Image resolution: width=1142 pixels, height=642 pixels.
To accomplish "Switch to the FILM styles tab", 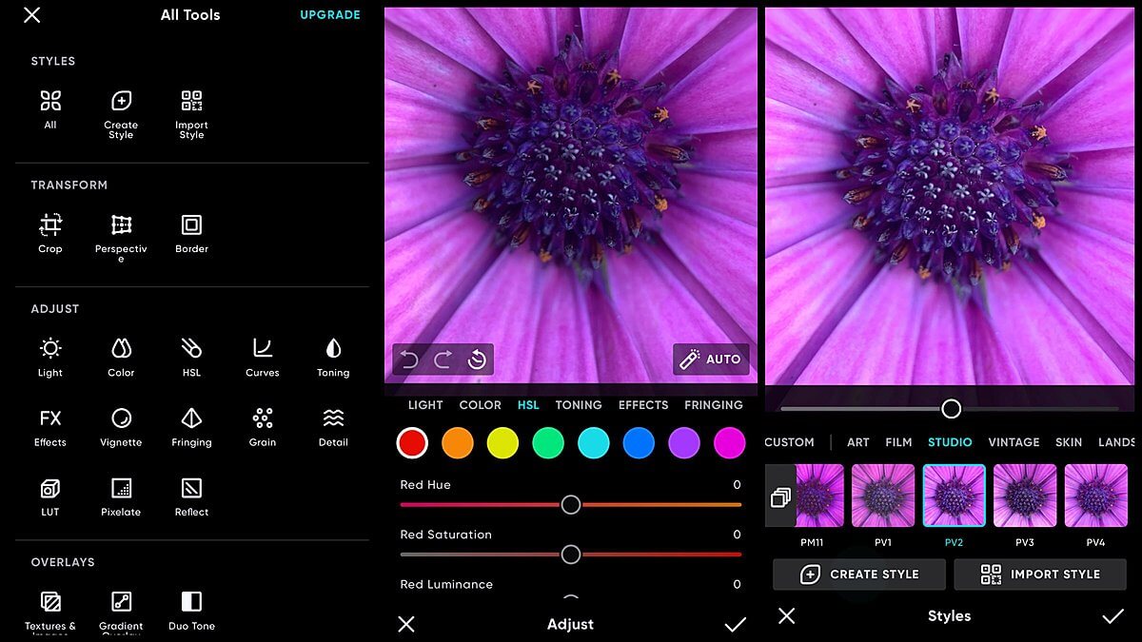I will [897, 442].
